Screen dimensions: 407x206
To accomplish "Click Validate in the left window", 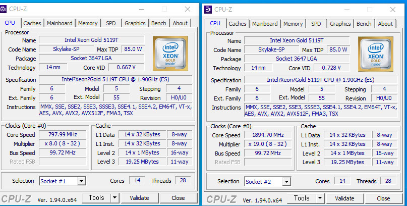I will (x=139, y=198).
